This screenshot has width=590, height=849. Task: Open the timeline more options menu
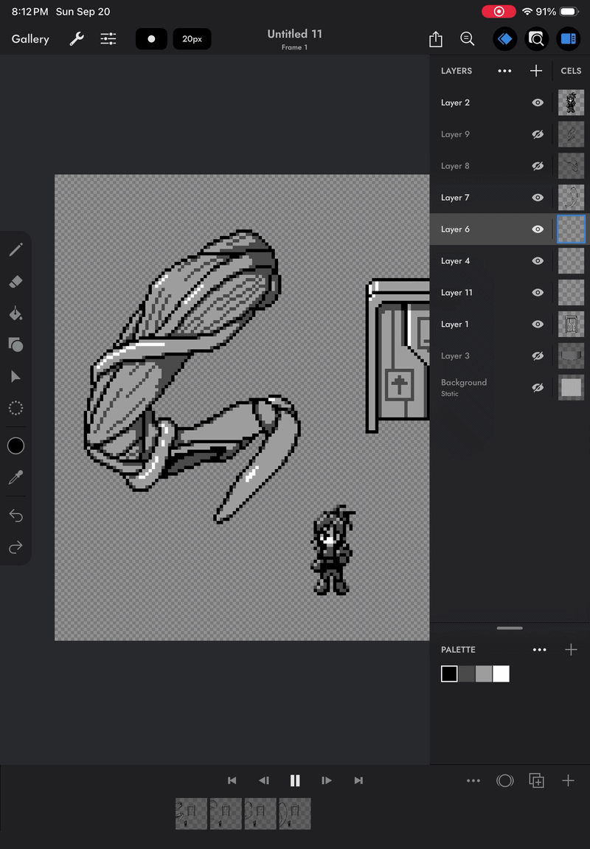(x=473, y=781)
